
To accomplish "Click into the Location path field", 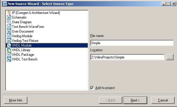I will pos(127,57).
